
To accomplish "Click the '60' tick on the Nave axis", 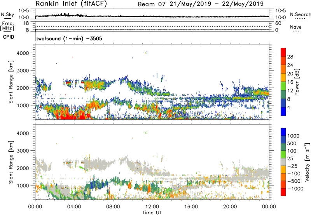I will click(x=278, y=23).
